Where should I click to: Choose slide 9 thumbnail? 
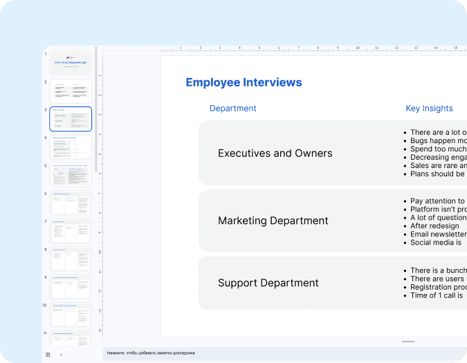tap(71, 286)
